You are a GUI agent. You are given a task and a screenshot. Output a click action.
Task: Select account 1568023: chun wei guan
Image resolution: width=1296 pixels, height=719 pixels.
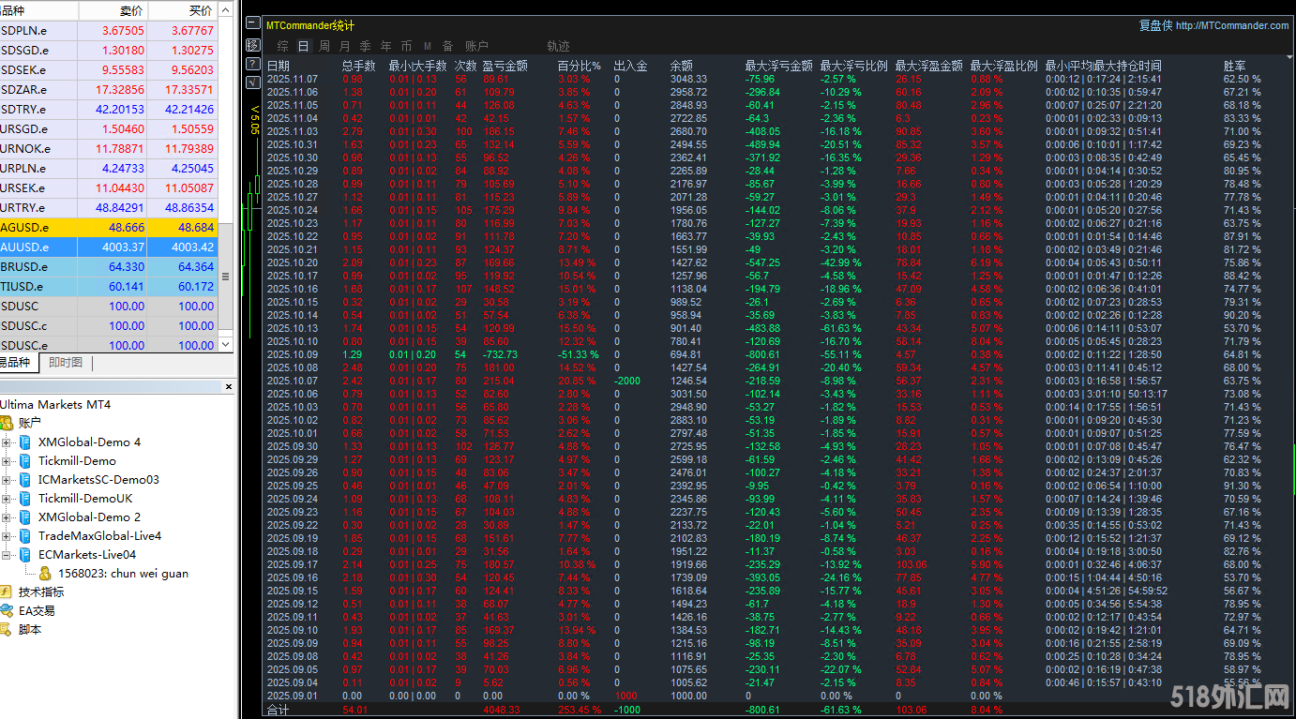(122, 573)
